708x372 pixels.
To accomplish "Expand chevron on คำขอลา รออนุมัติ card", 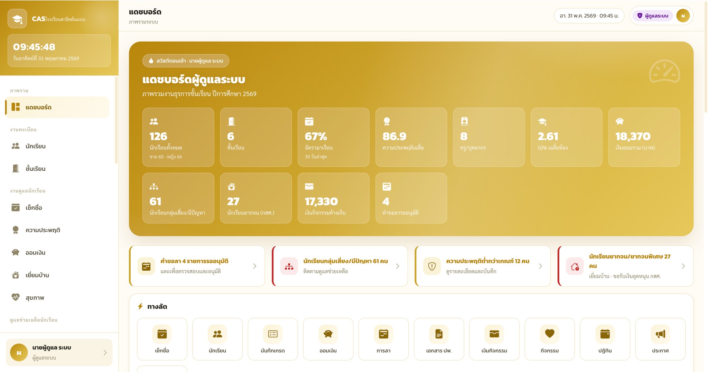I will (255, 266).
